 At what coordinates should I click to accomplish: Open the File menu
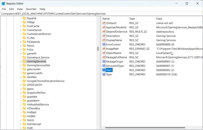4,9
